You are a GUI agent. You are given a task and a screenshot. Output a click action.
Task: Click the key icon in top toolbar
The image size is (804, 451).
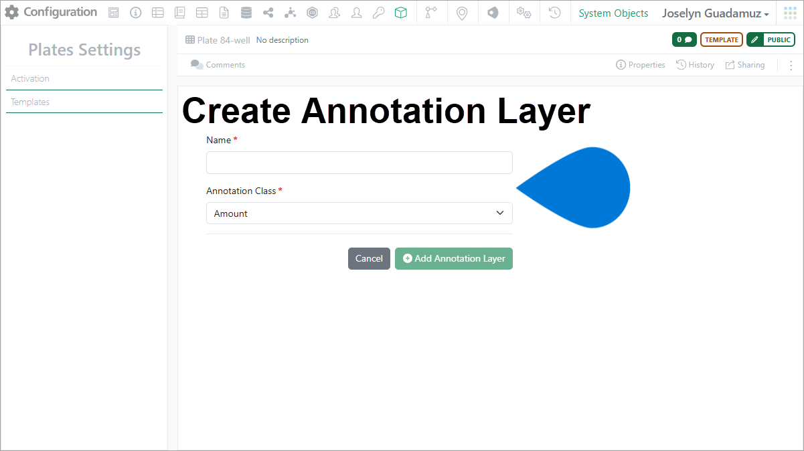pos(379,13)
